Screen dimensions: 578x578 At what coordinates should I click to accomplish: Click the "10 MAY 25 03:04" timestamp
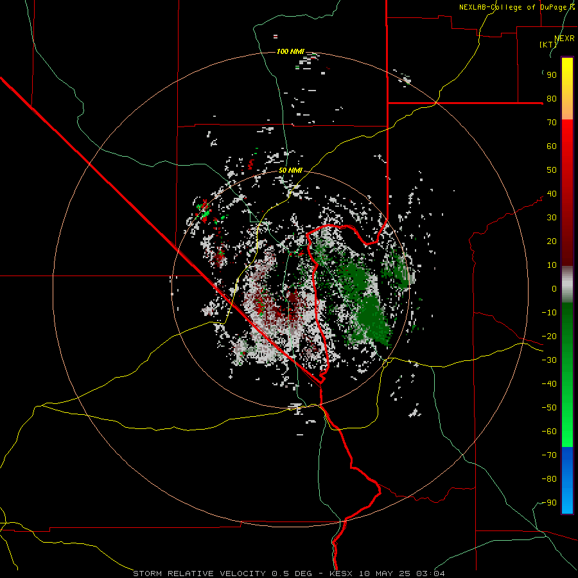tap(402, 574)
